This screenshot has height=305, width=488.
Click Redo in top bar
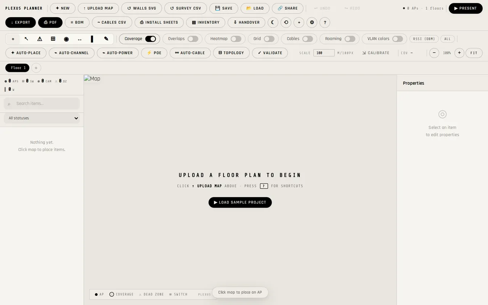352,8
